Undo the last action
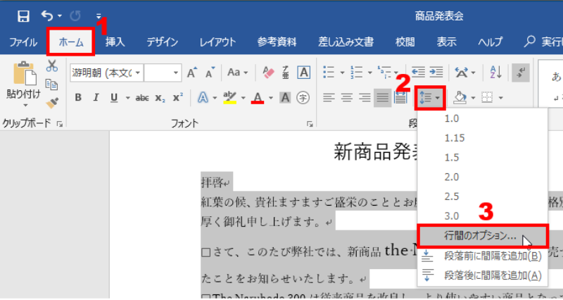 pos(46,15)
